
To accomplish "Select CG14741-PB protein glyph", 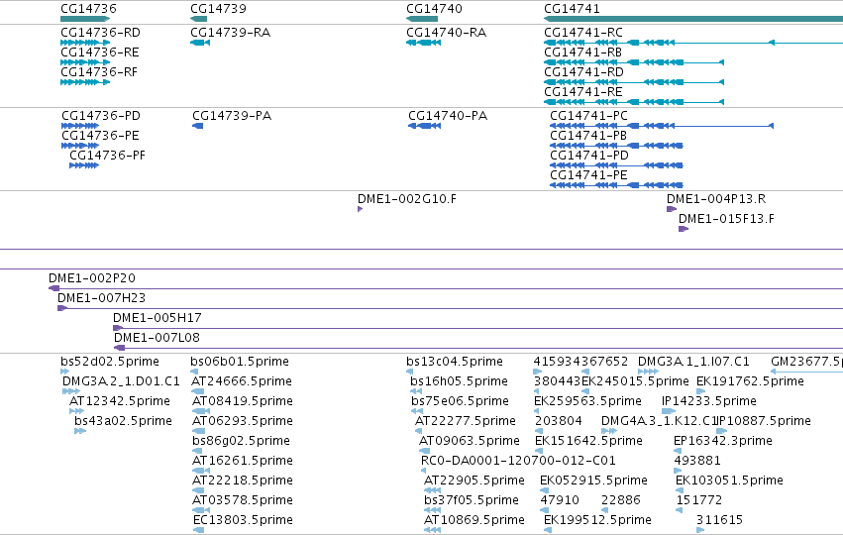I will (x=616, y=146).
